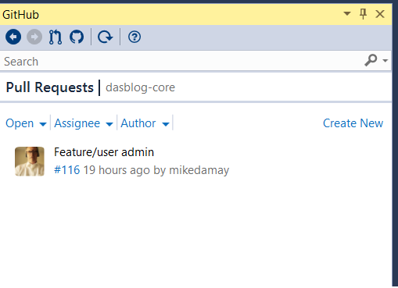Screen dimensions: 398x288
Task: Open the pull requests icon in toolbar
Action: coord(56,37)
